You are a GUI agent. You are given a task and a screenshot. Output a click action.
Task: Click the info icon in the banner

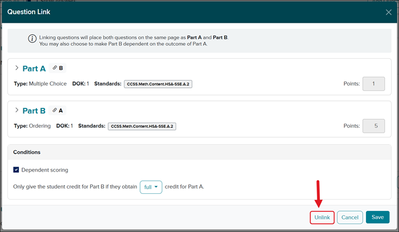(x=32, y=38)
